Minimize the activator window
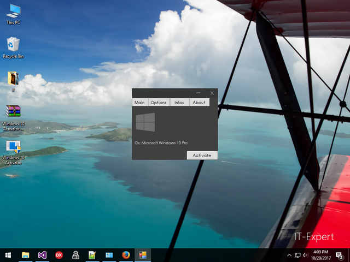Screen dimensions: 350x262 (199, 93)
